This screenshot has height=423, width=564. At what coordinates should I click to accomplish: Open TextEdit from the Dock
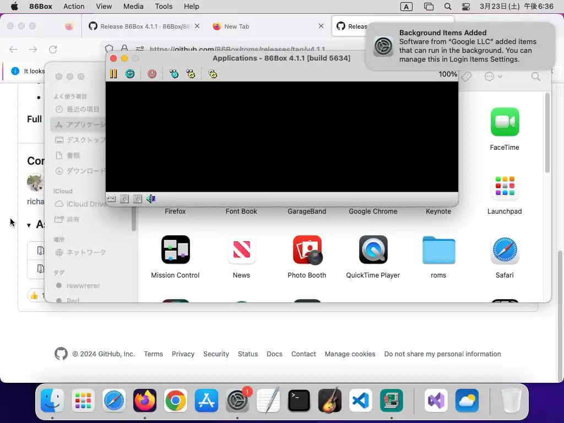(x=268, y=400)
